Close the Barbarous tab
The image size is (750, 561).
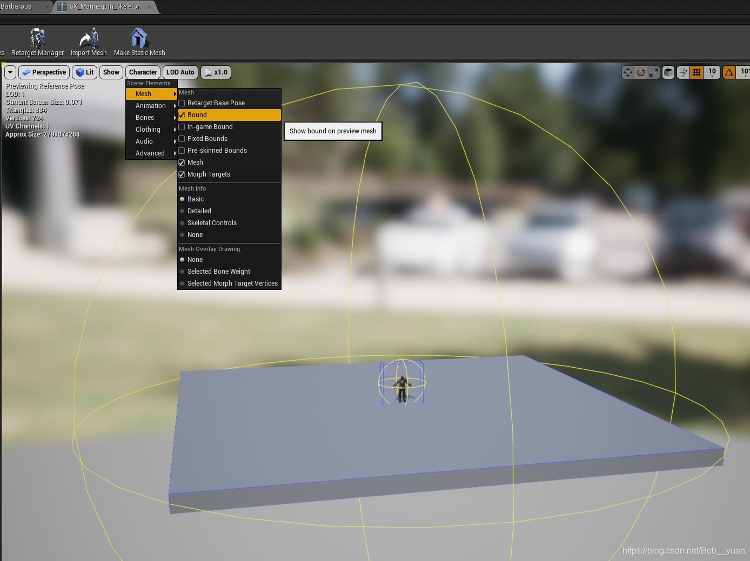click(47, 7)
